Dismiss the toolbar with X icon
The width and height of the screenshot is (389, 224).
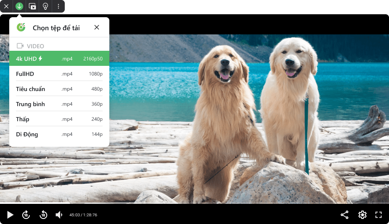(6, 6)
